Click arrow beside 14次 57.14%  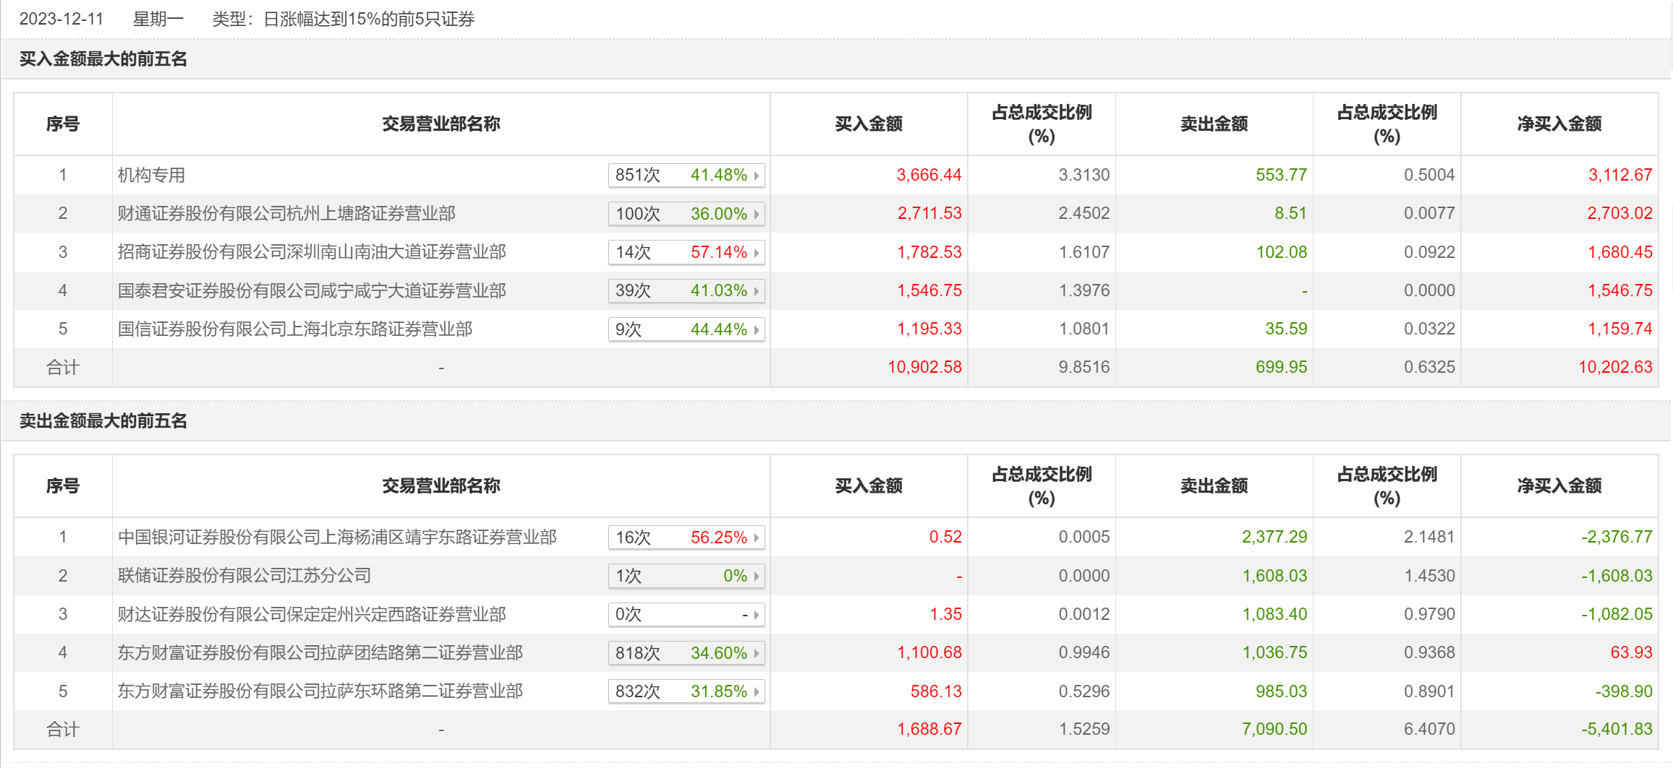click(x=756, y=253)
